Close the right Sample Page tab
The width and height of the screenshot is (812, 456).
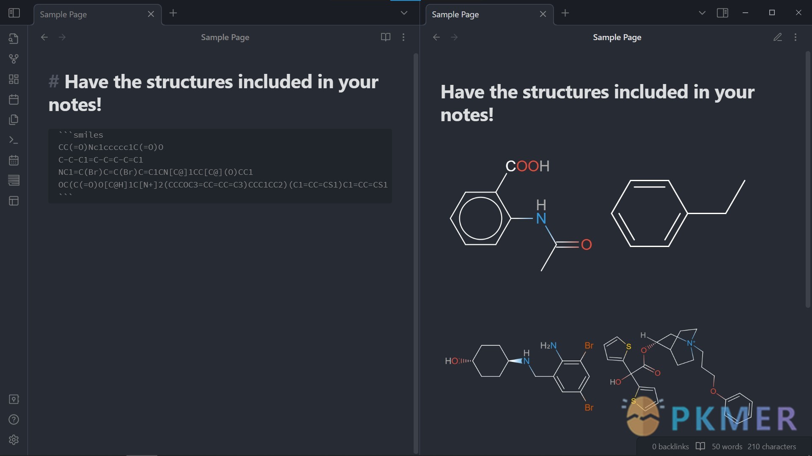click(543, 14)
